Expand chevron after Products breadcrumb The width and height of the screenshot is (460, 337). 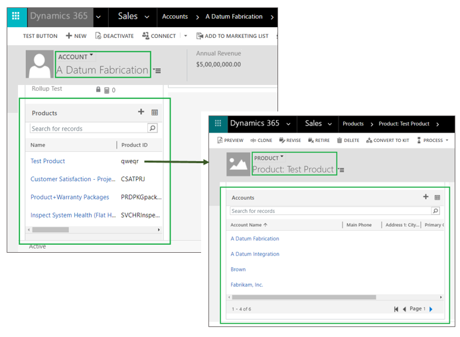[372, 124]
